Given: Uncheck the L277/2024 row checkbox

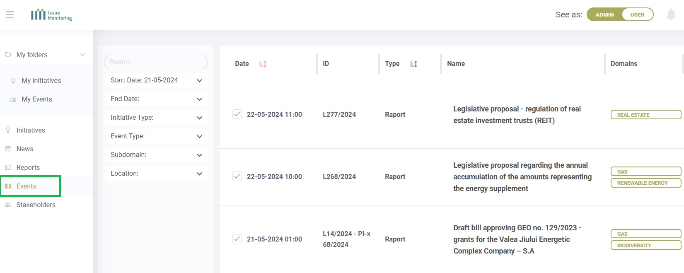Looking at the screenshot, I should tap(237, 114).
